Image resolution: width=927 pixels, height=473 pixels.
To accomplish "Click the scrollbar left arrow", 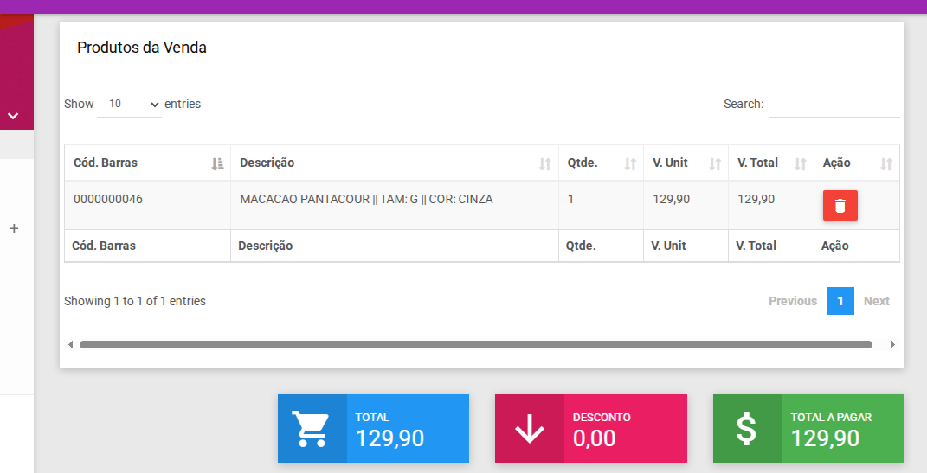I will point(71,344).
